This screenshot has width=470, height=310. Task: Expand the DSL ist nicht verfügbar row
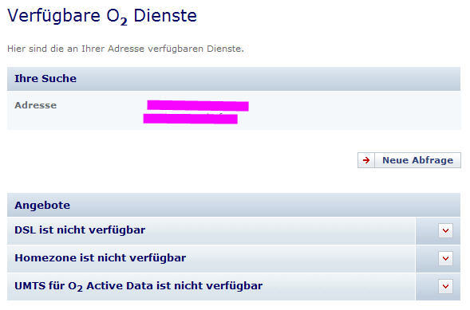click(445, 230)
